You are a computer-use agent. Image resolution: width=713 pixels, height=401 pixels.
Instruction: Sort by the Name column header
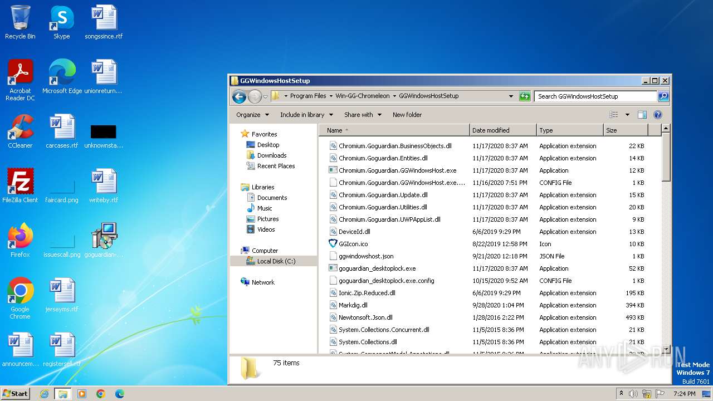pyautogui.click(x=394, y=130)
